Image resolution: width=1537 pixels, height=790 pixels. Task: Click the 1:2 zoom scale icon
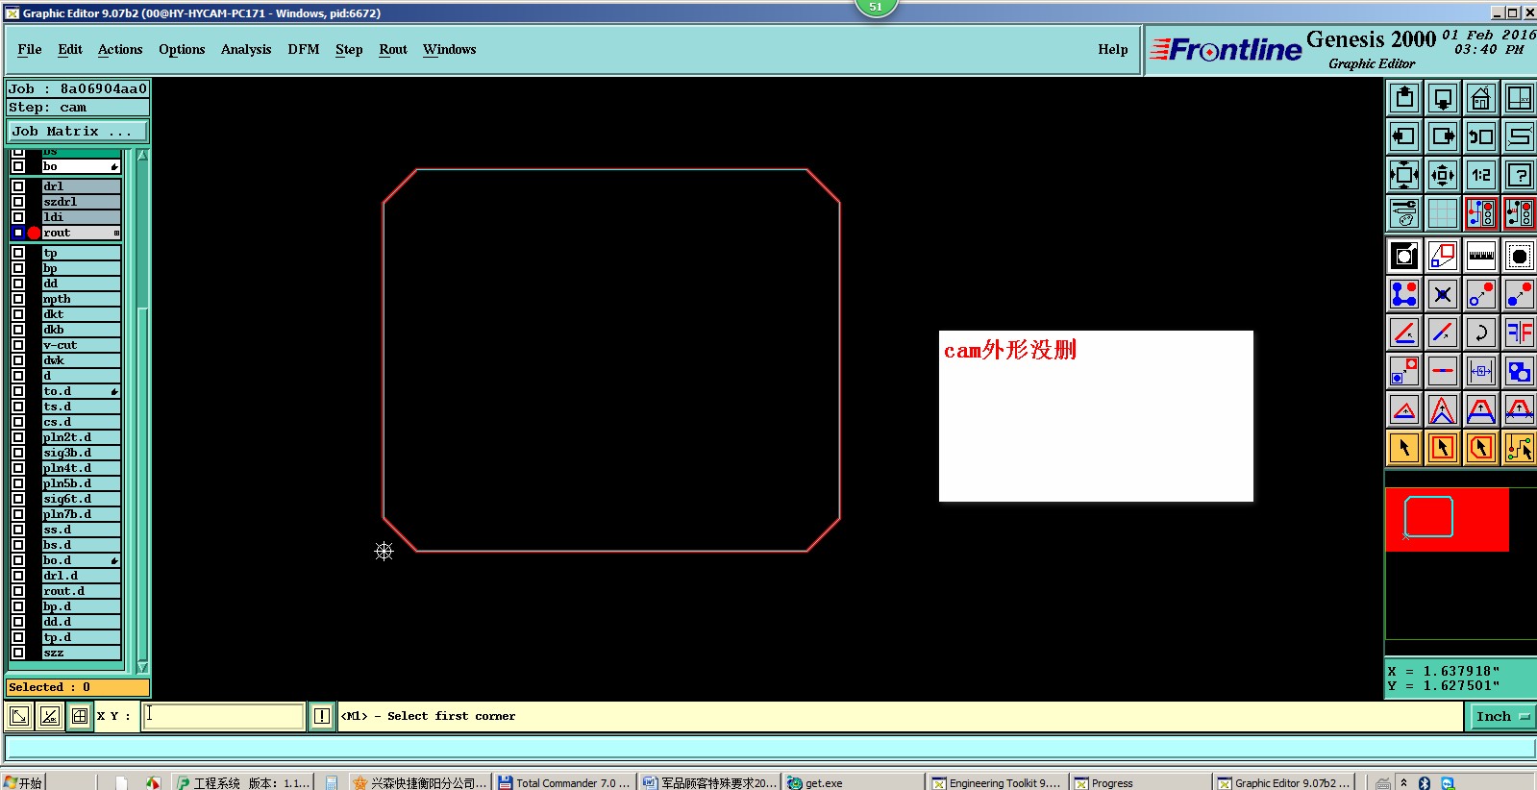[x=1481, y=175]
